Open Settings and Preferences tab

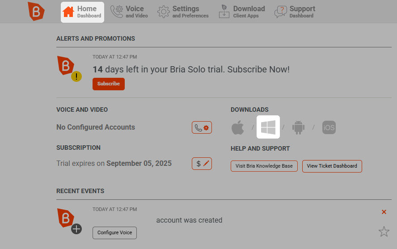pyautogui.click(x=183, y=12)
